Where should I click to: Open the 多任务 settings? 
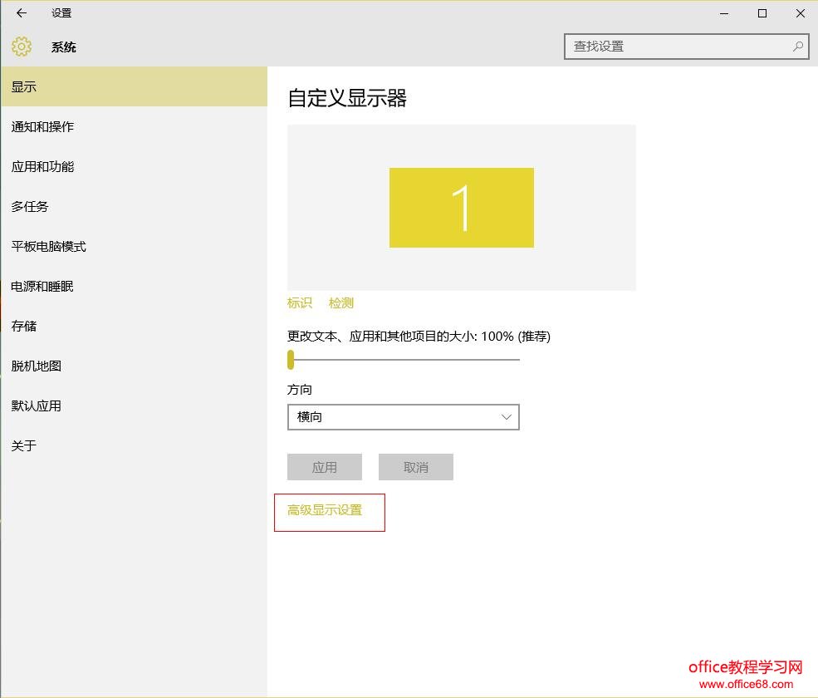(x=30, y=207)
